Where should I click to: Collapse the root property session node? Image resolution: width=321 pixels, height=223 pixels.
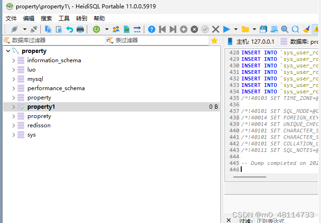[8, 51]
